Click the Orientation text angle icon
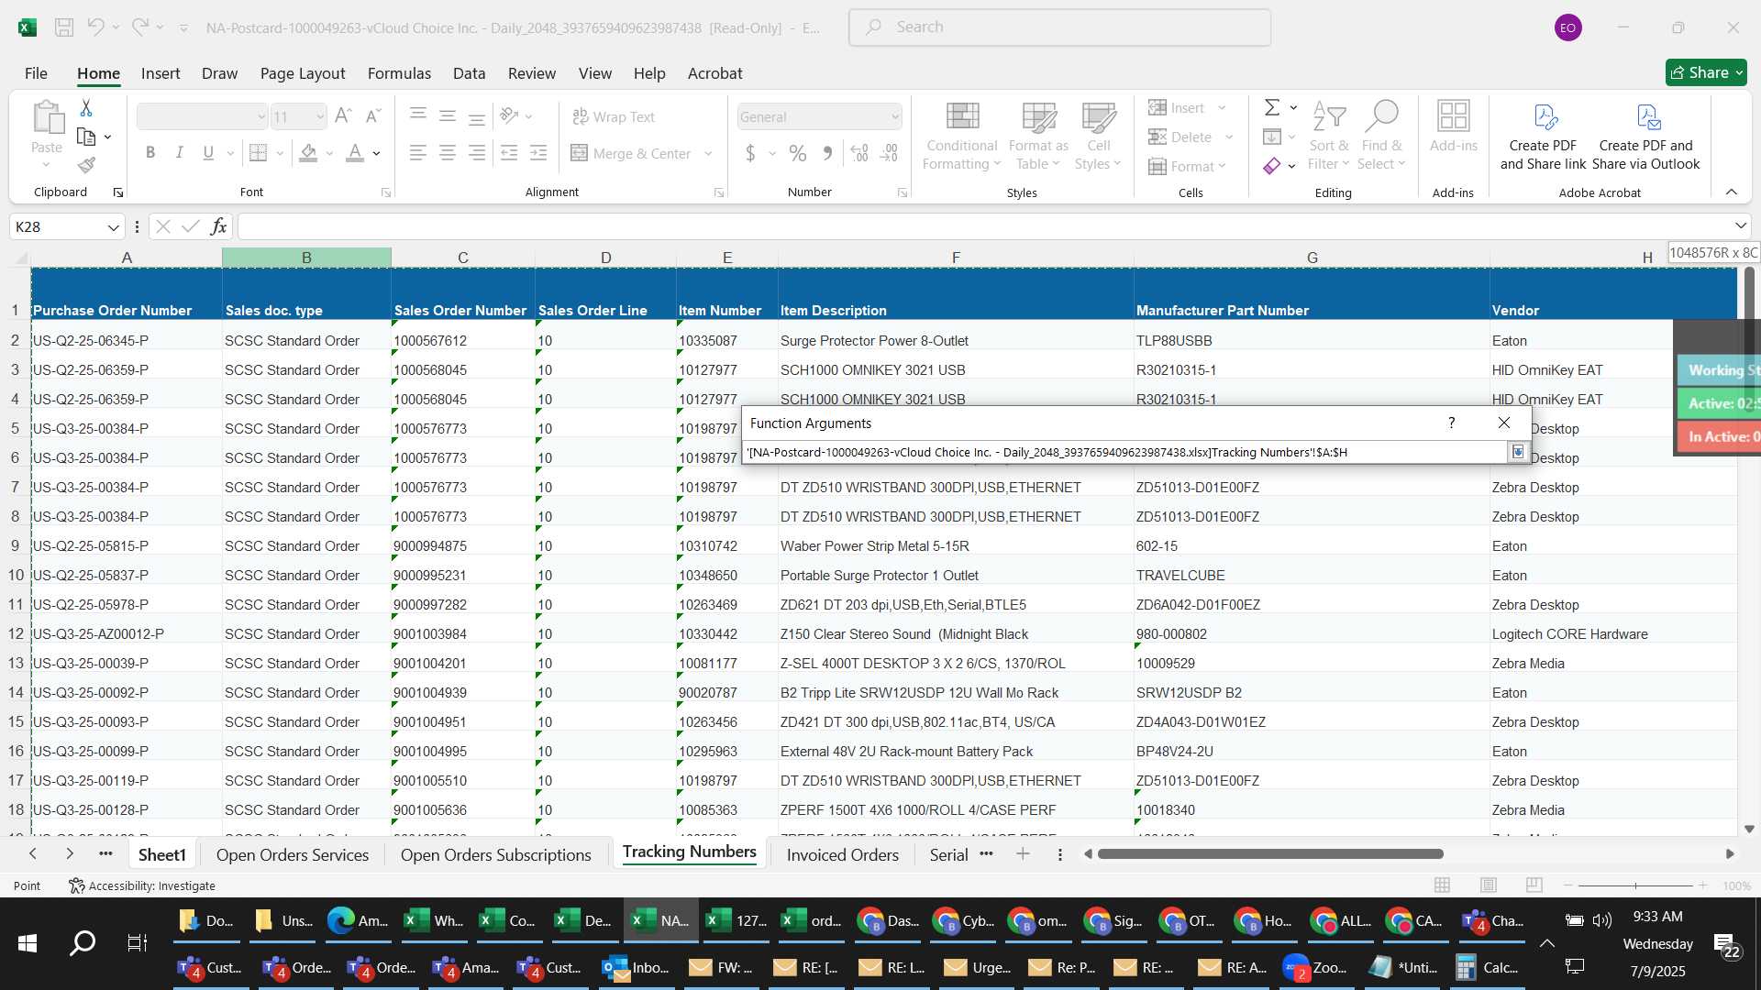This screenshot has height=990, width=1761. tap(510, 116)
